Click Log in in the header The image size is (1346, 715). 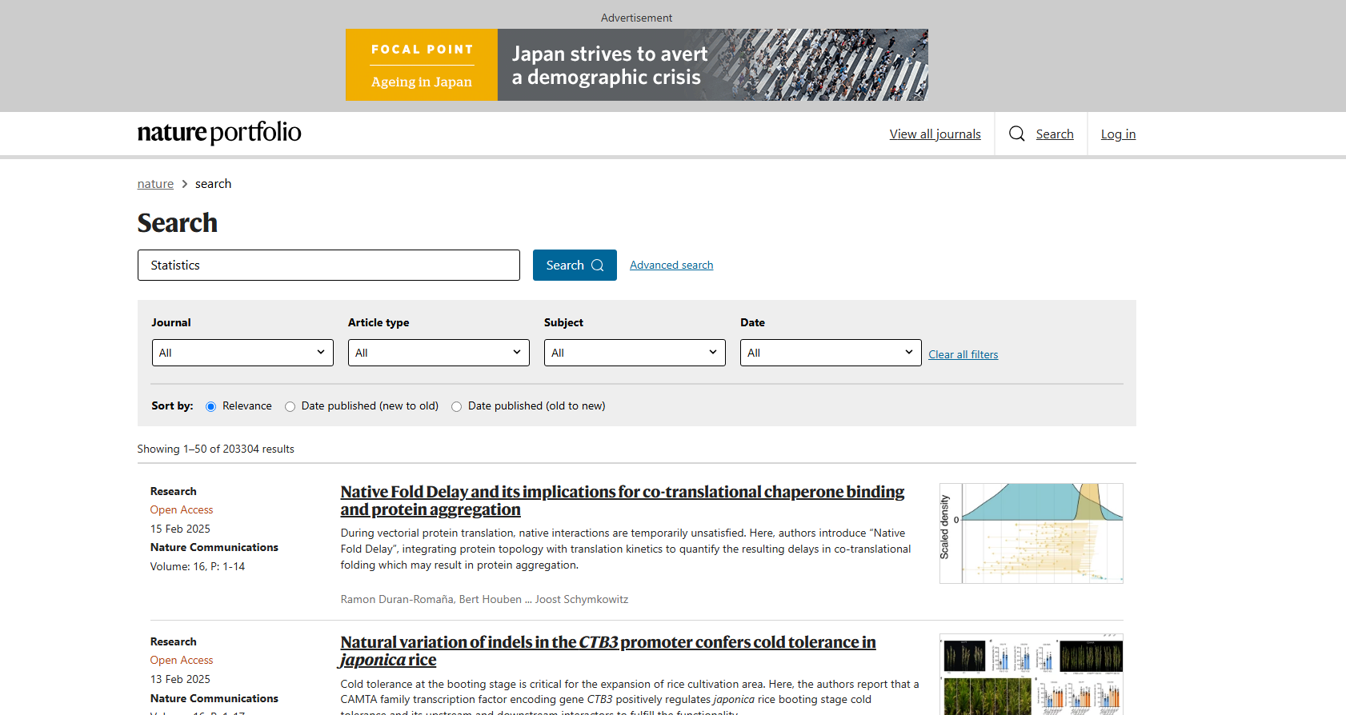(x=1118, y=134)
